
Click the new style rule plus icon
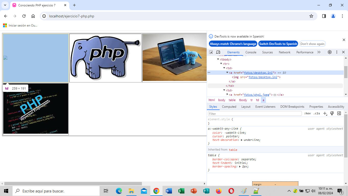325,114
